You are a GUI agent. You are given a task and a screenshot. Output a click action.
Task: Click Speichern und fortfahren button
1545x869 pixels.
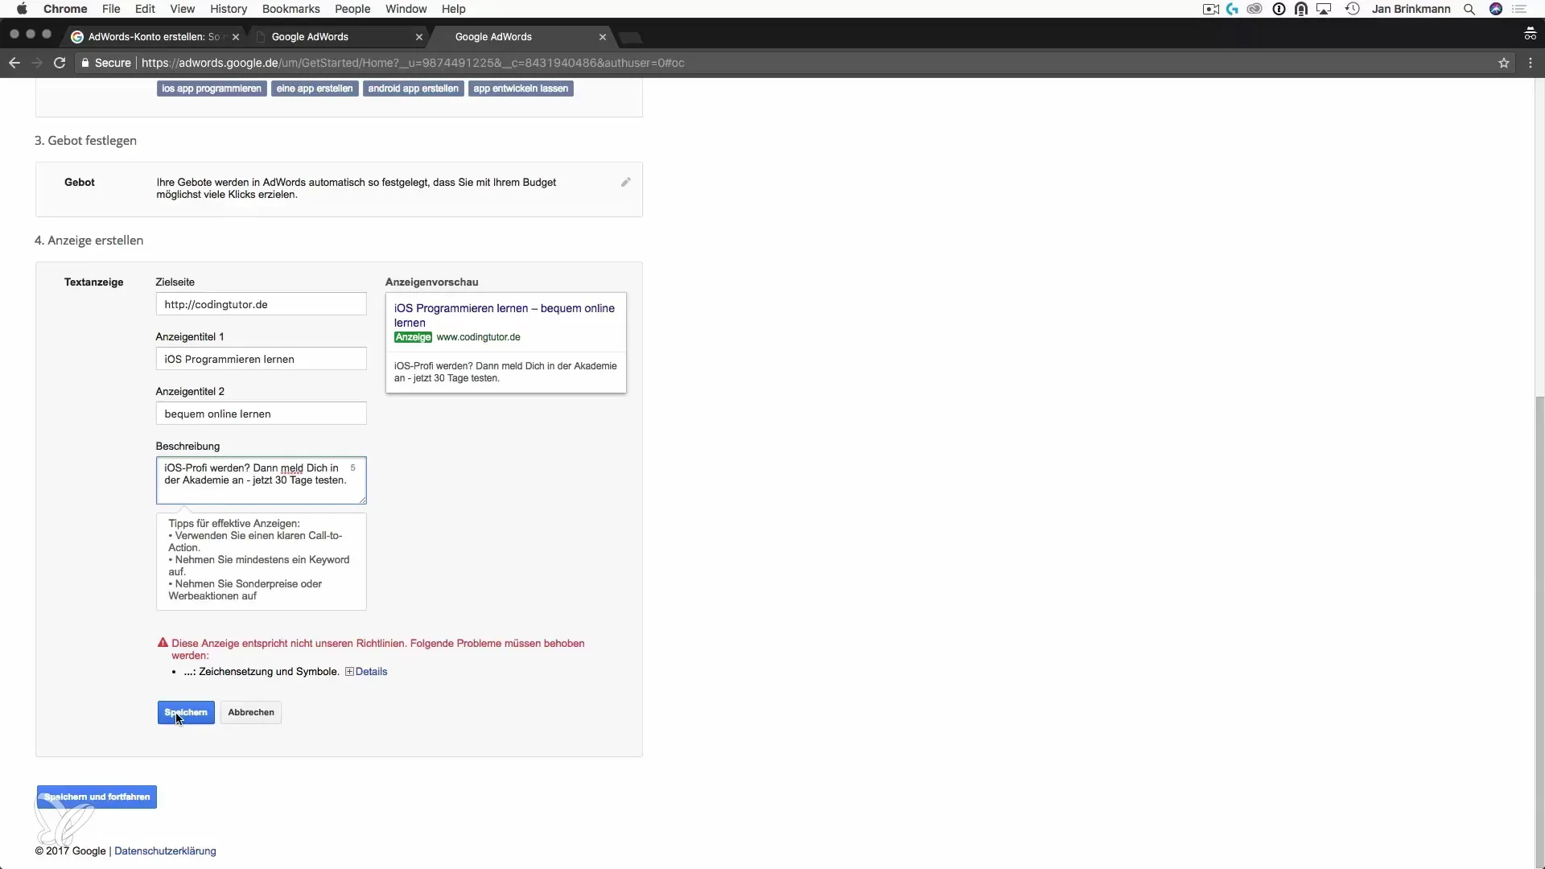pos(97,797)
